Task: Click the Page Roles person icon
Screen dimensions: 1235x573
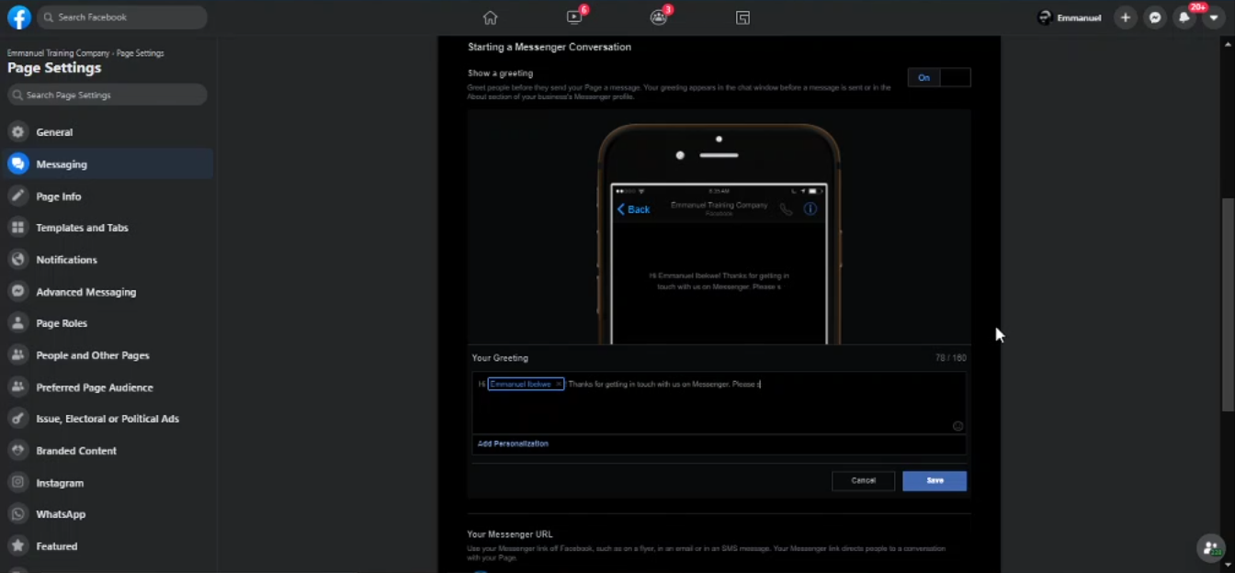Action: (17, 323)
